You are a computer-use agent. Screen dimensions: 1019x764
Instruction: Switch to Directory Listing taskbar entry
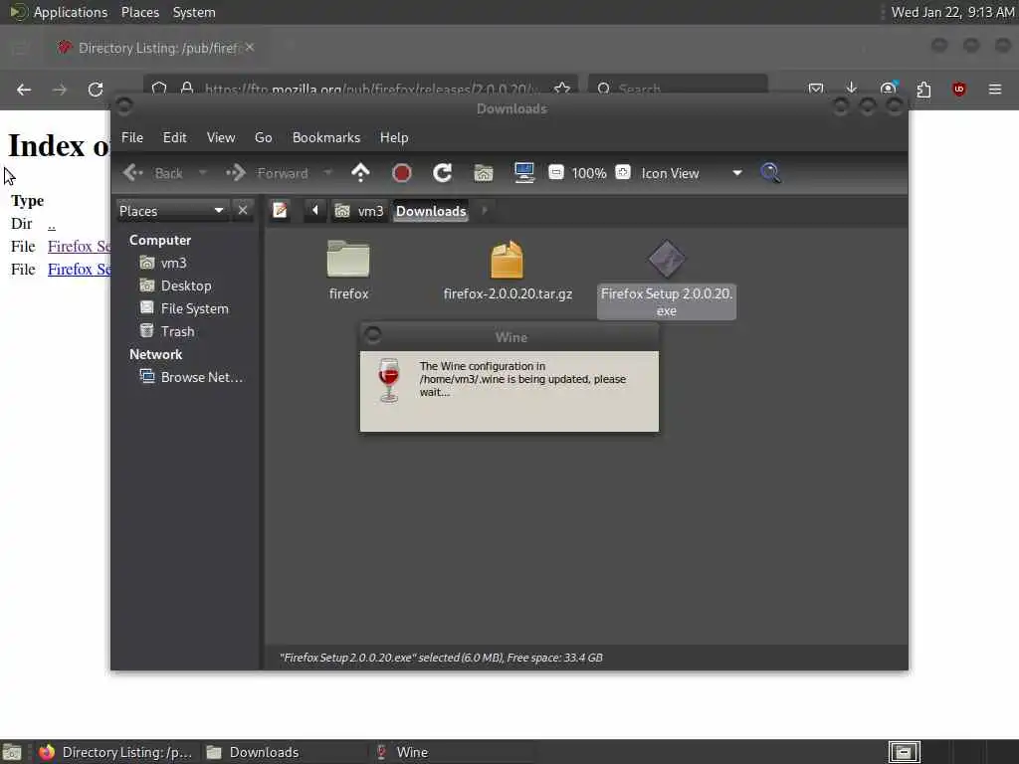point(115,752)
